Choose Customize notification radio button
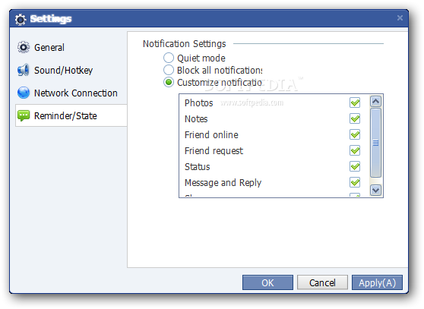The height and width of the screenshot is (309, 424). click(169, 82)
